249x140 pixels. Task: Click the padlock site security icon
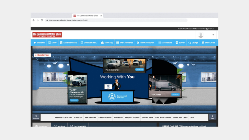tap(47, 20)
